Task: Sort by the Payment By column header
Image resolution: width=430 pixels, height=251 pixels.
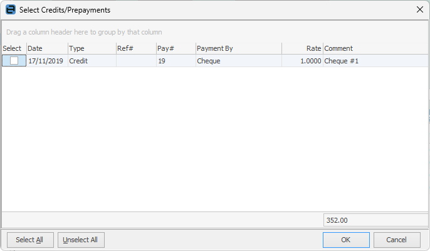Action: pyautogui.click(x=239, y=48)
